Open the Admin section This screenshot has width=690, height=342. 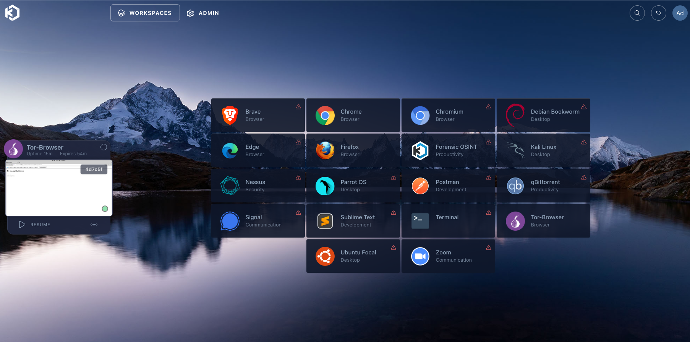pyautogui.click(x=203, y=13)
